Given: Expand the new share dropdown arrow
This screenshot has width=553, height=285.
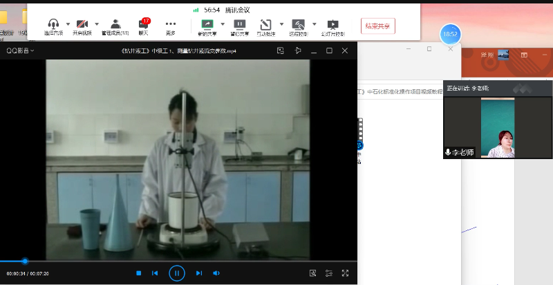Looking at the screenshot, I should click(222, 24).
